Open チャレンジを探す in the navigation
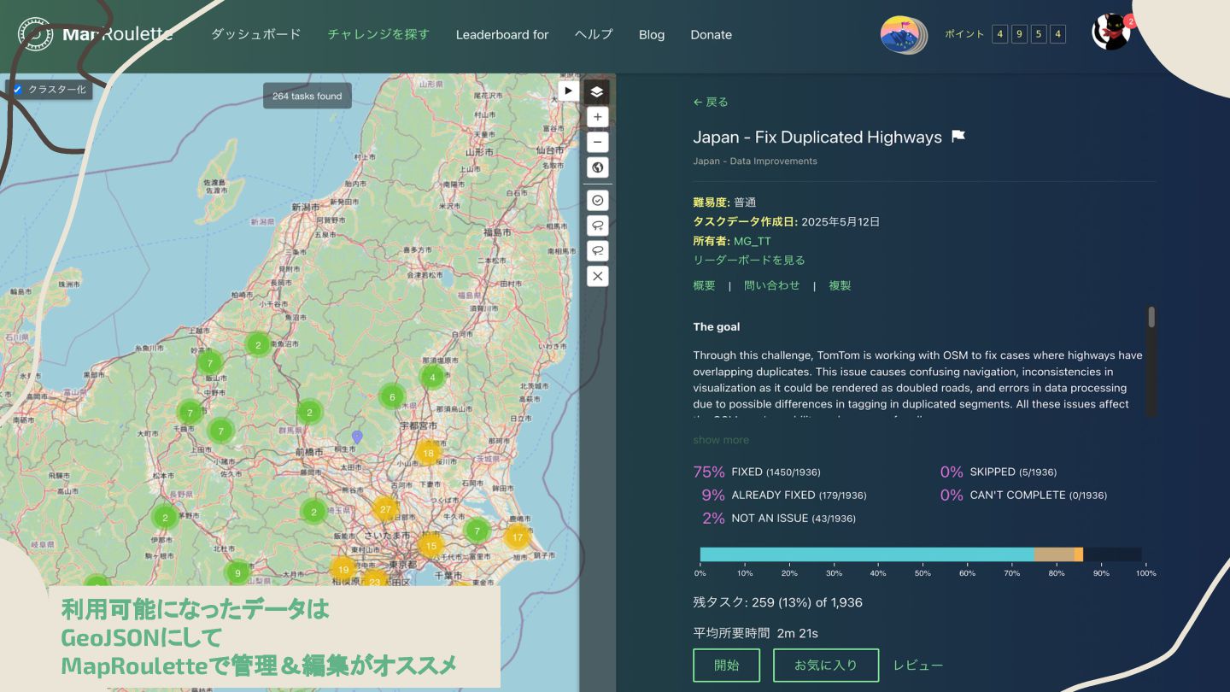Screen dimensions: 1230x692 [378, 34]
